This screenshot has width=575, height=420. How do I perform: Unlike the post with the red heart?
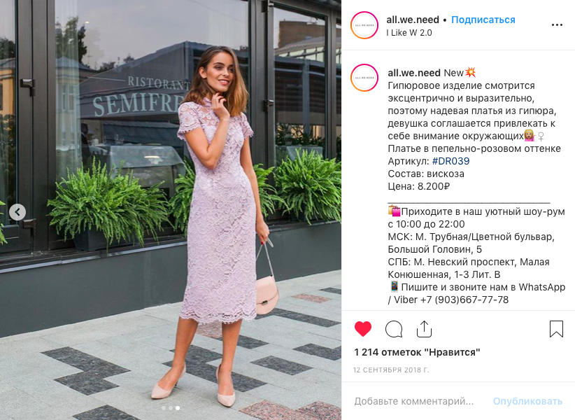point(363,329)
